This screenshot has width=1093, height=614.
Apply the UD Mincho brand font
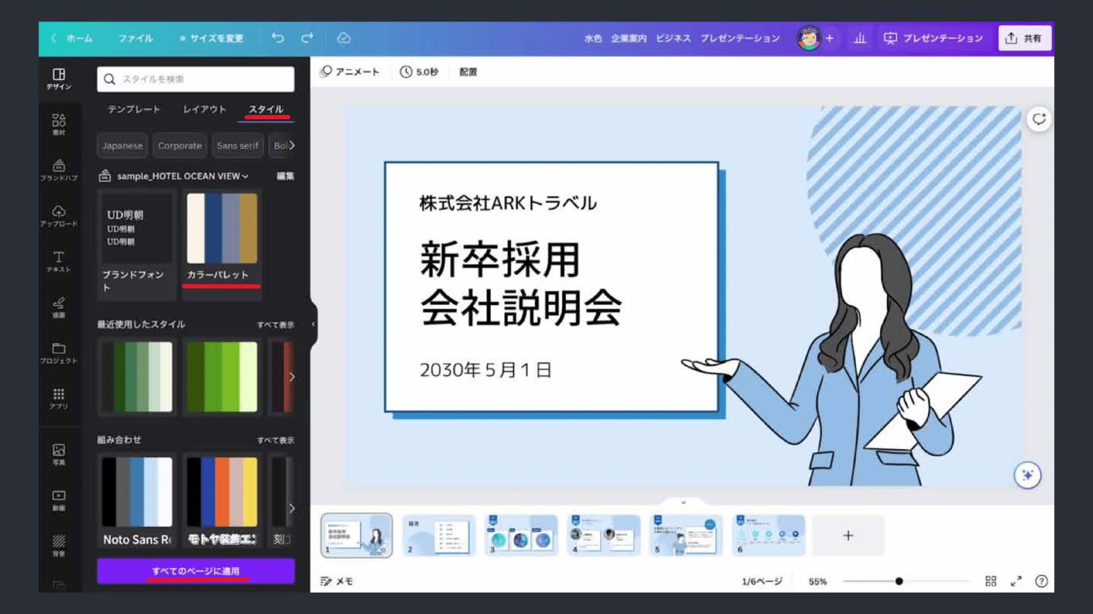pos(137,229)
